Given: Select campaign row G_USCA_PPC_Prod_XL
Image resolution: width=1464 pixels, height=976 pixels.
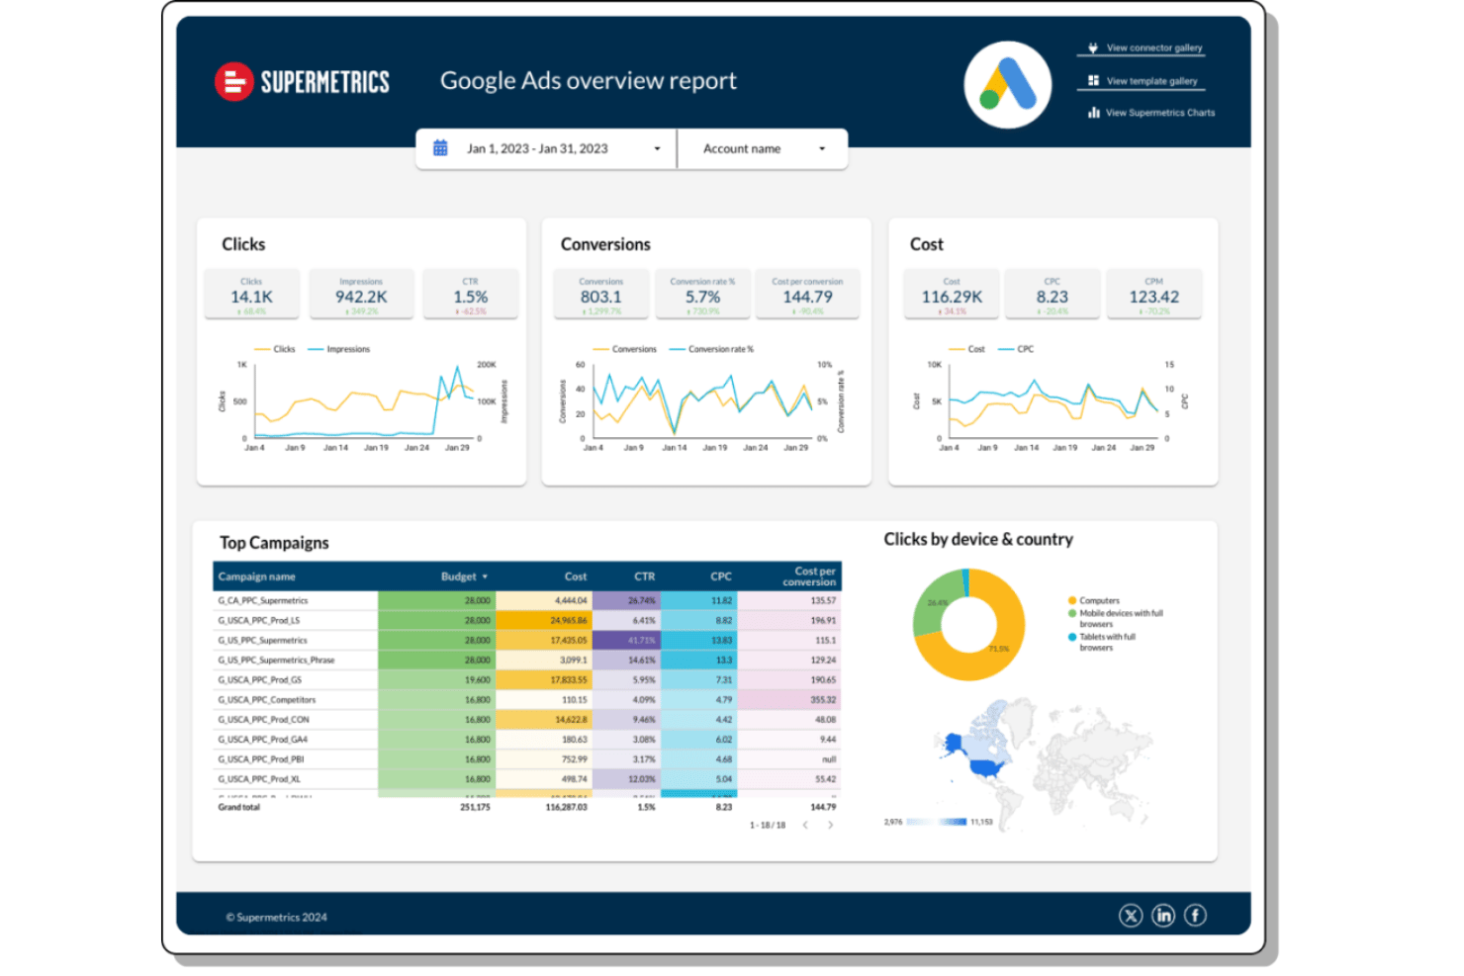Looking at the screenshot, I should coord(527,779).
